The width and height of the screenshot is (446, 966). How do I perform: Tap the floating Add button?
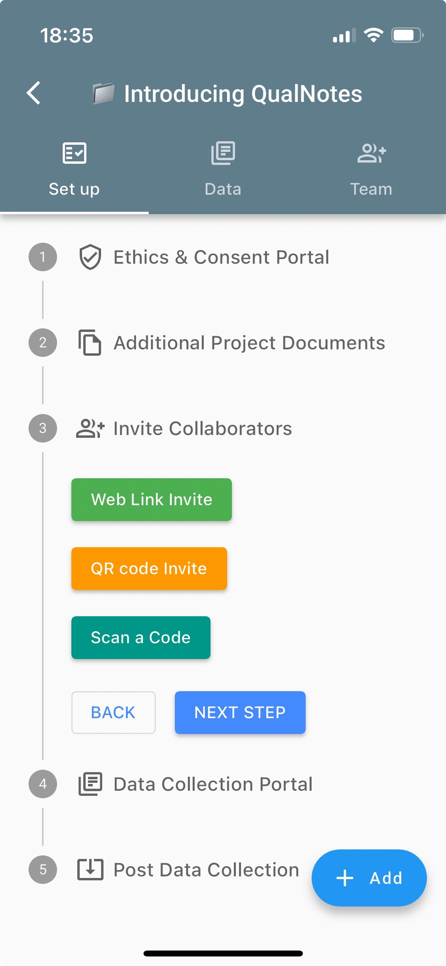(369, 878)
